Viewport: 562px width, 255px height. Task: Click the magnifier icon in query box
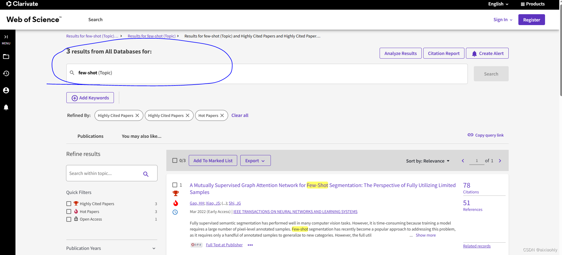click(x=72, y=73)
